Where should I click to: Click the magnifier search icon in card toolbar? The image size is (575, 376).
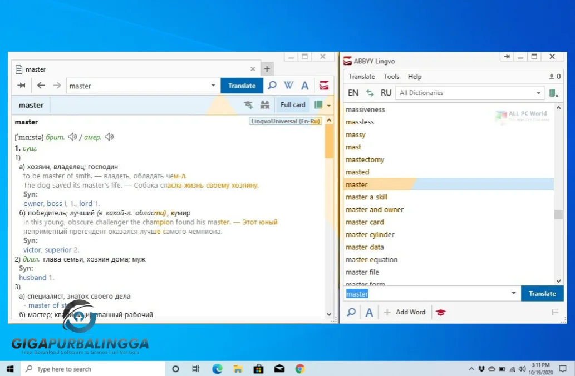point(272,86)
